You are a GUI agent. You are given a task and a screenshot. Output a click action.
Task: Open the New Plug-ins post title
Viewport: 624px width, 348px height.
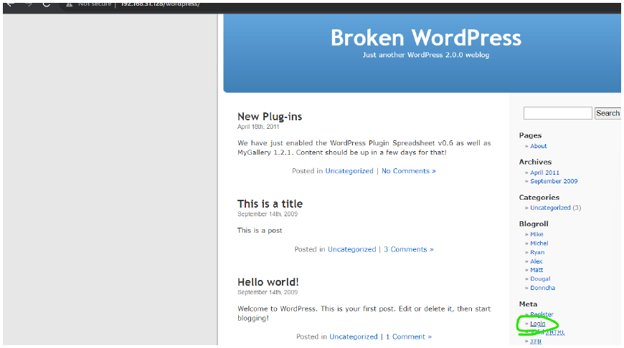pos(270,117)
